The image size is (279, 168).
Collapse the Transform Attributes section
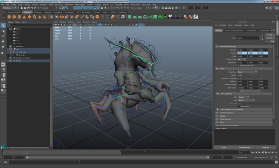(217, 46)
